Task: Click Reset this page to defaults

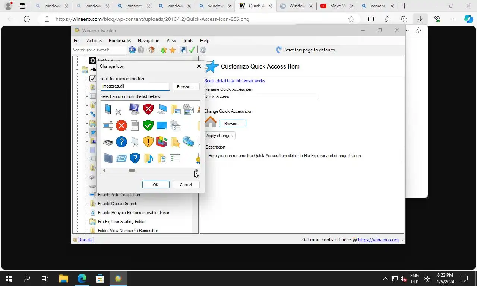Action: (x=305, y=50)
